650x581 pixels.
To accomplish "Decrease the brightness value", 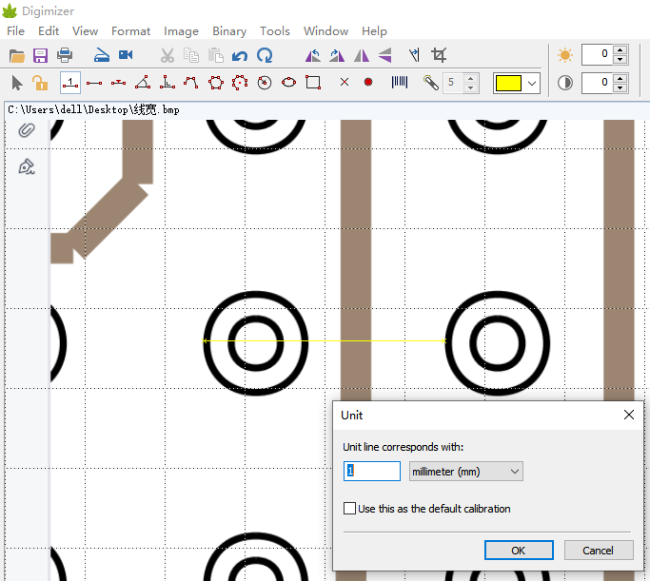I will pyautogui.click(x=620, y=60).
